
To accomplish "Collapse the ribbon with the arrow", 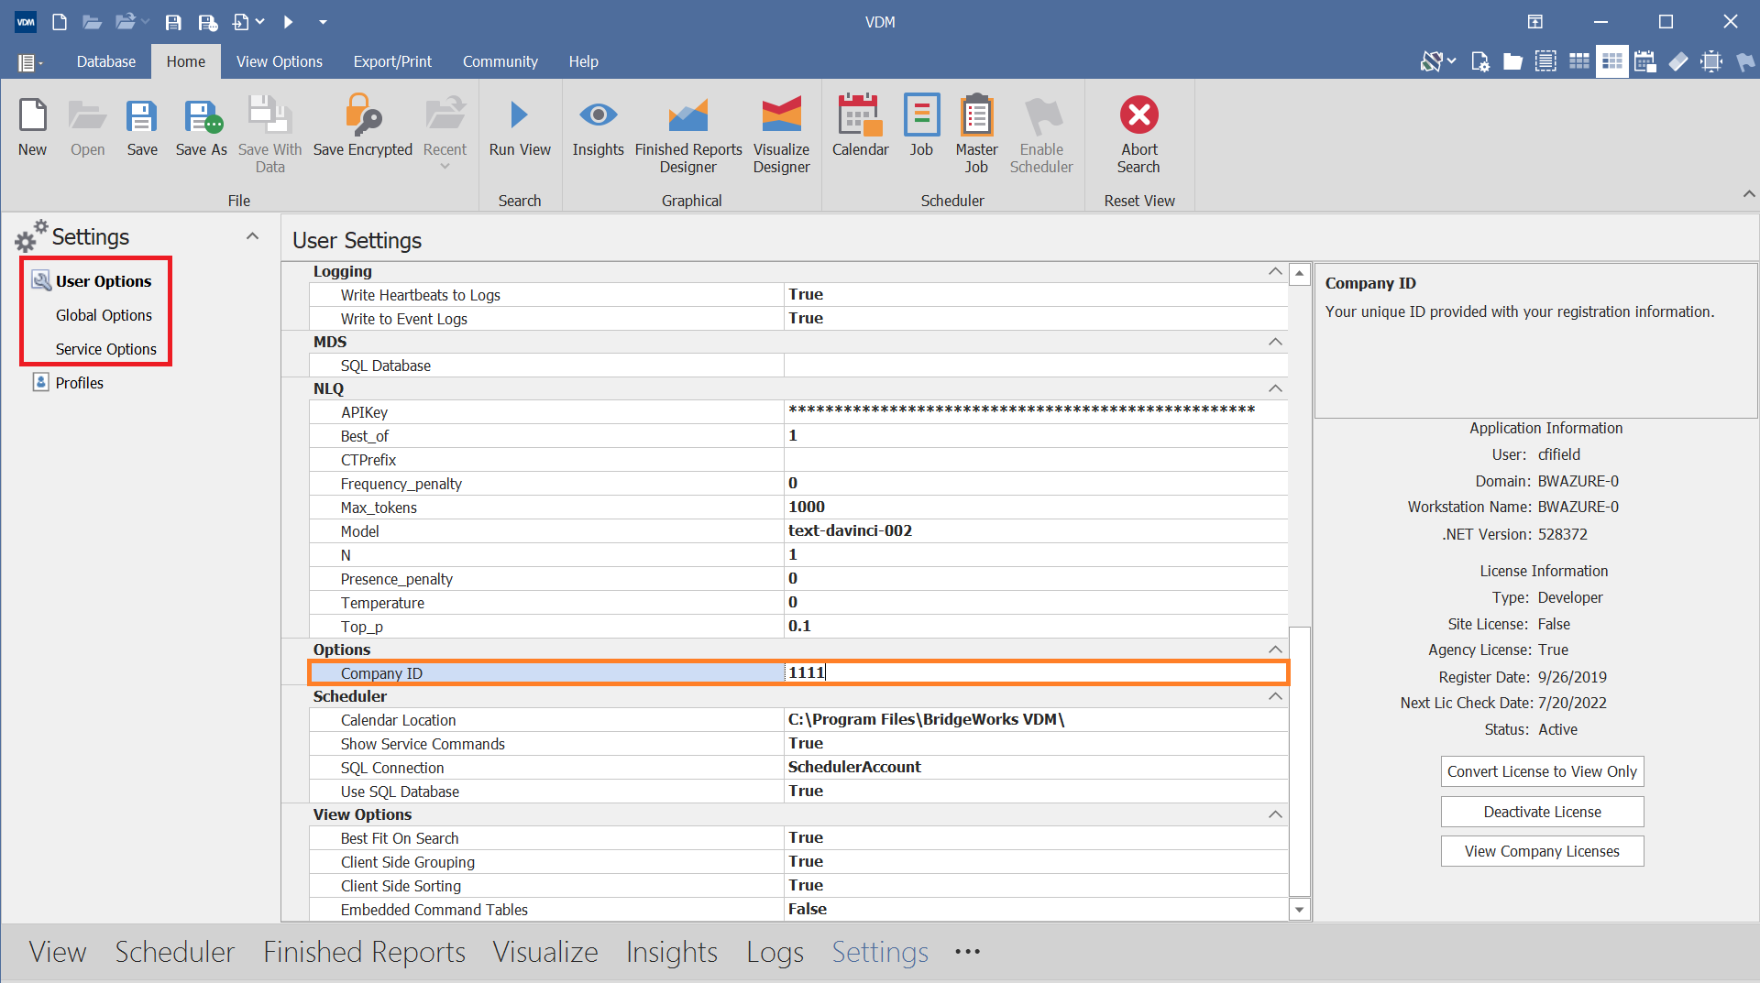I will [x=1748, y=194].
